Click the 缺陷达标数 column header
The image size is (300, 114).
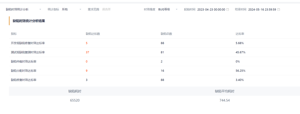point(93,34)
